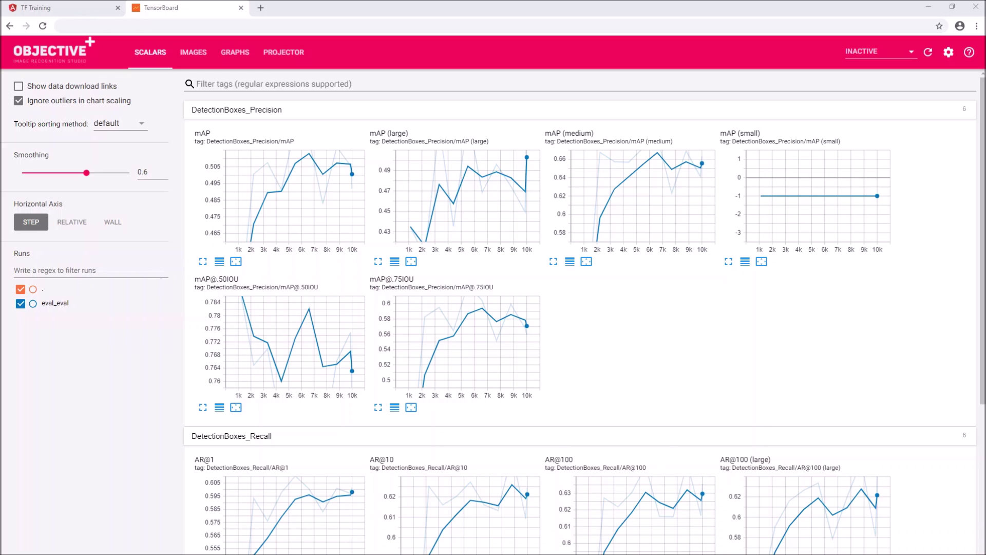This screenshot has width=986, height=555.
Task: Fit domain to data on mAP@.50IOU chart
Action: [236, 408]
